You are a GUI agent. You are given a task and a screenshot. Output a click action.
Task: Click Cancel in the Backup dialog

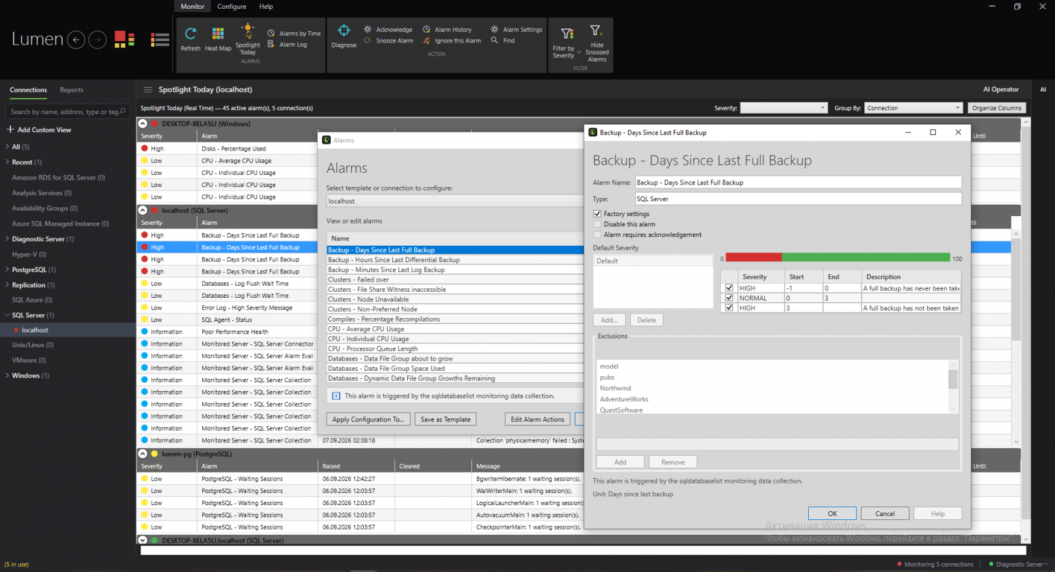885,513
